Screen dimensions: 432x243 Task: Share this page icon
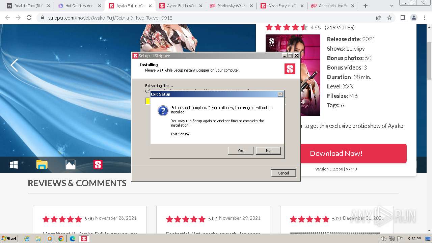(379, 18)
